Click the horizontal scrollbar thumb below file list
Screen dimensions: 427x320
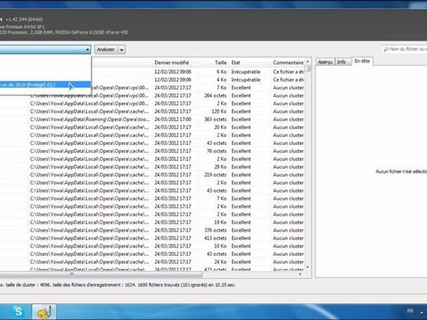click(x=101, y=274)
